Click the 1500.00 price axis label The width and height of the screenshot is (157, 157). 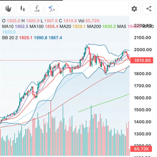tap(142, 110)
